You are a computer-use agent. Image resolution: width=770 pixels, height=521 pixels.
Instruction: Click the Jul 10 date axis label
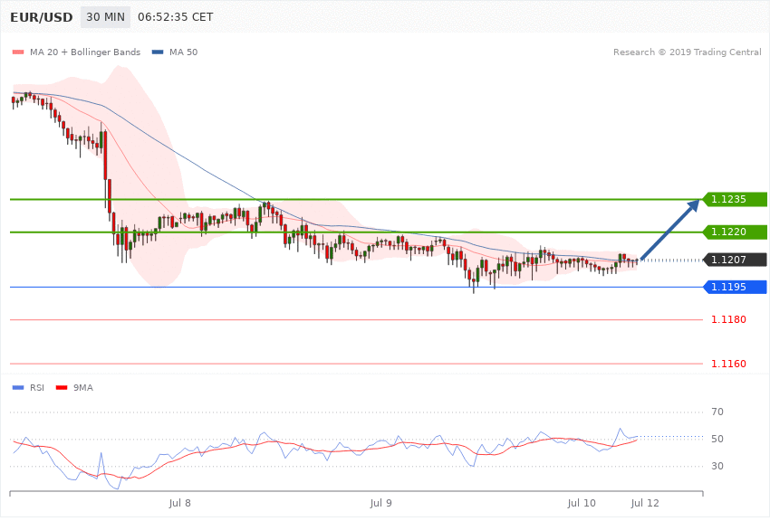pyautogui.click(x=582, y=503)
